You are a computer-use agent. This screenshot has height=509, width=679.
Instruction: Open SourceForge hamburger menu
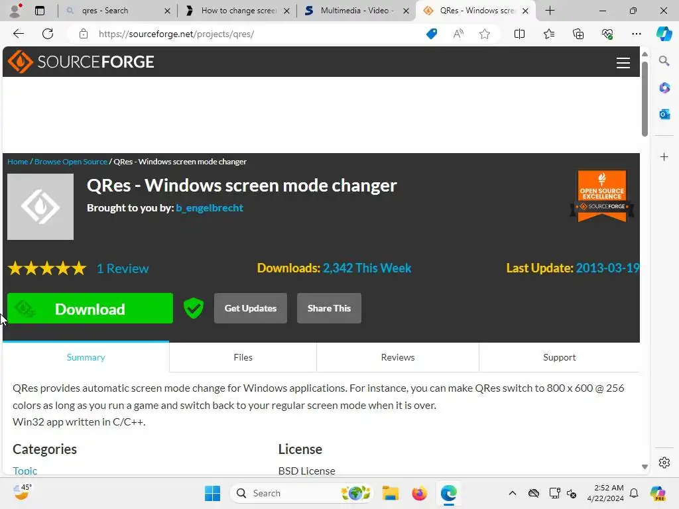point(623,63)
